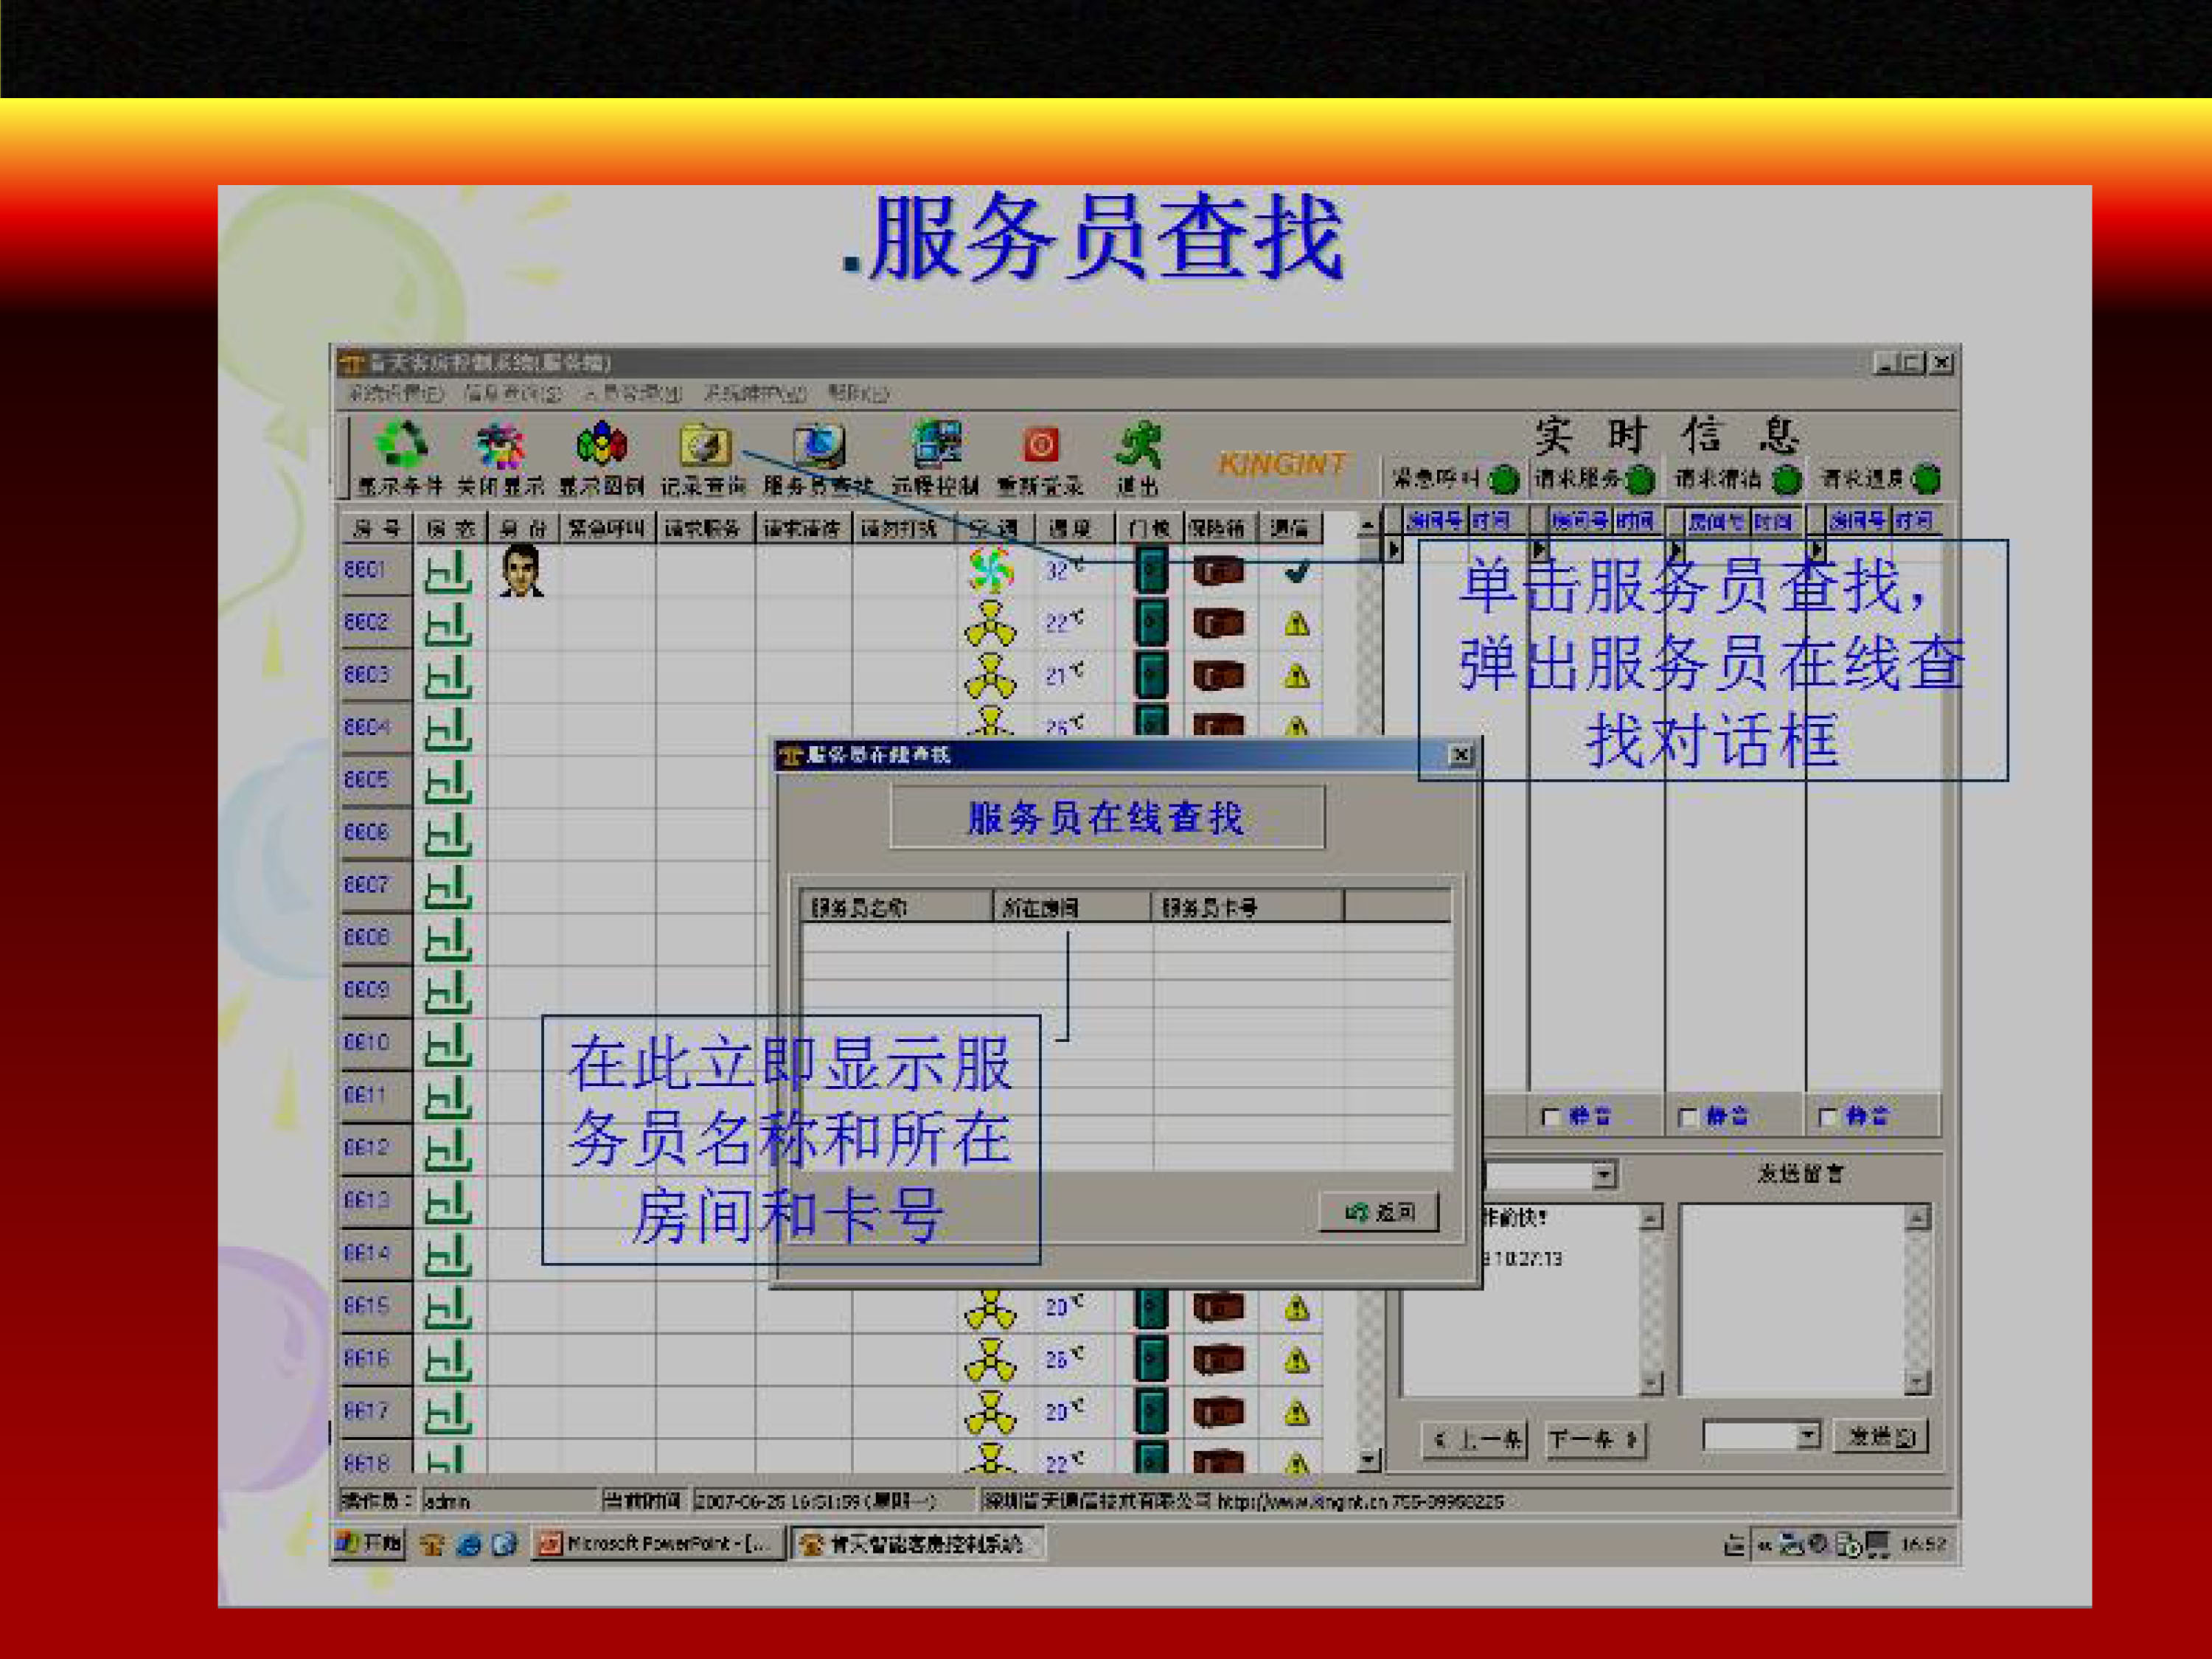Click the 退出 running-man exit icon
The image size is (2212, 1659).
point(1139,446)
